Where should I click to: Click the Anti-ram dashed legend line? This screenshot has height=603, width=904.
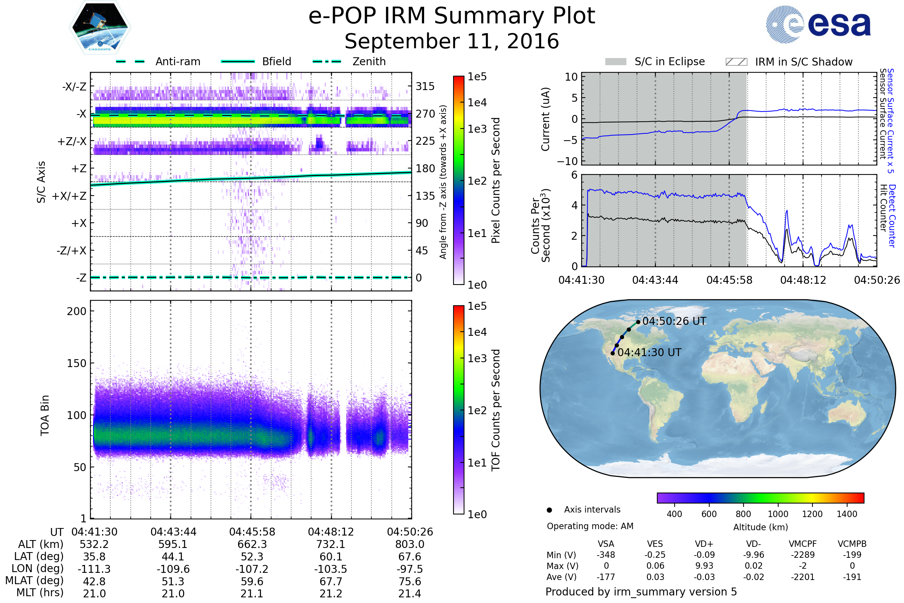(130, 61)
